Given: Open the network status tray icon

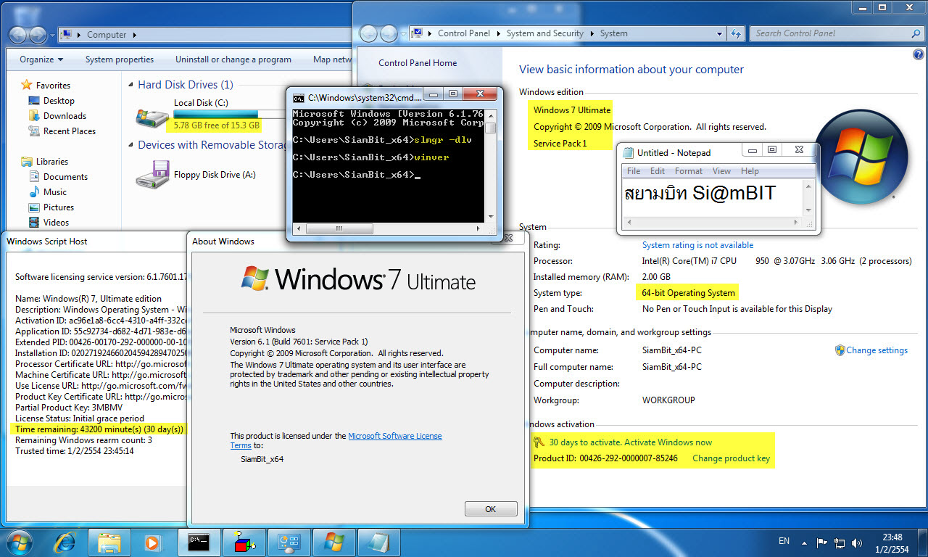Looking at the screenshot, I should pyautogui.click(x=840, y=542).
